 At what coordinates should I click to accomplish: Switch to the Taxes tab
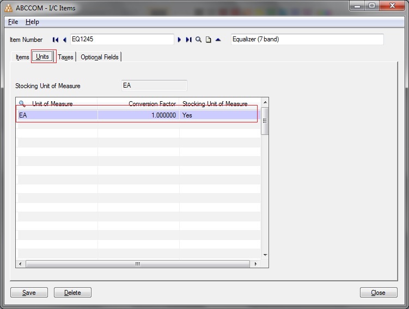[65, 57]
